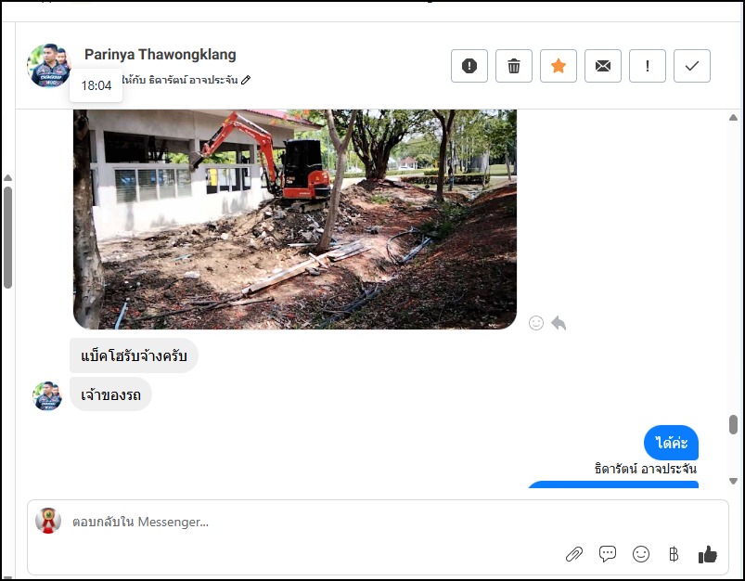The image size is (745, 581).
Task: Select message แบ็คโฮรับจ้างครับ
Action: click(134, 355)
